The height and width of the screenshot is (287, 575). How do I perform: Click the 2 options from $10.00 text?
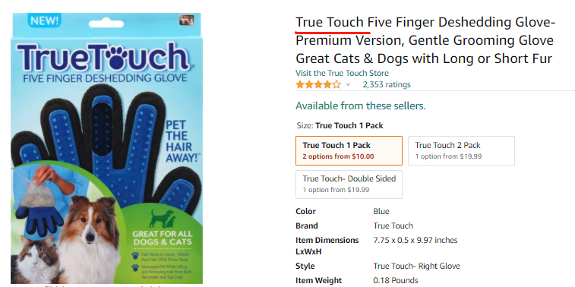point(338,156)
